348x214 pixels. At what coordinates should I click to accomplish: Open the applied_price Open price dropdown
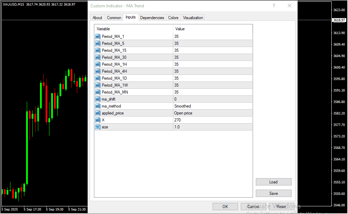tap(213, 113)
